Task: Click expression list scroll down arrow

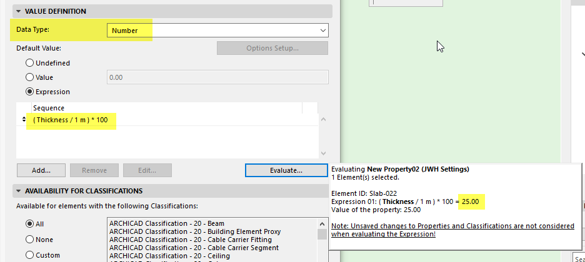Action: 324,153
